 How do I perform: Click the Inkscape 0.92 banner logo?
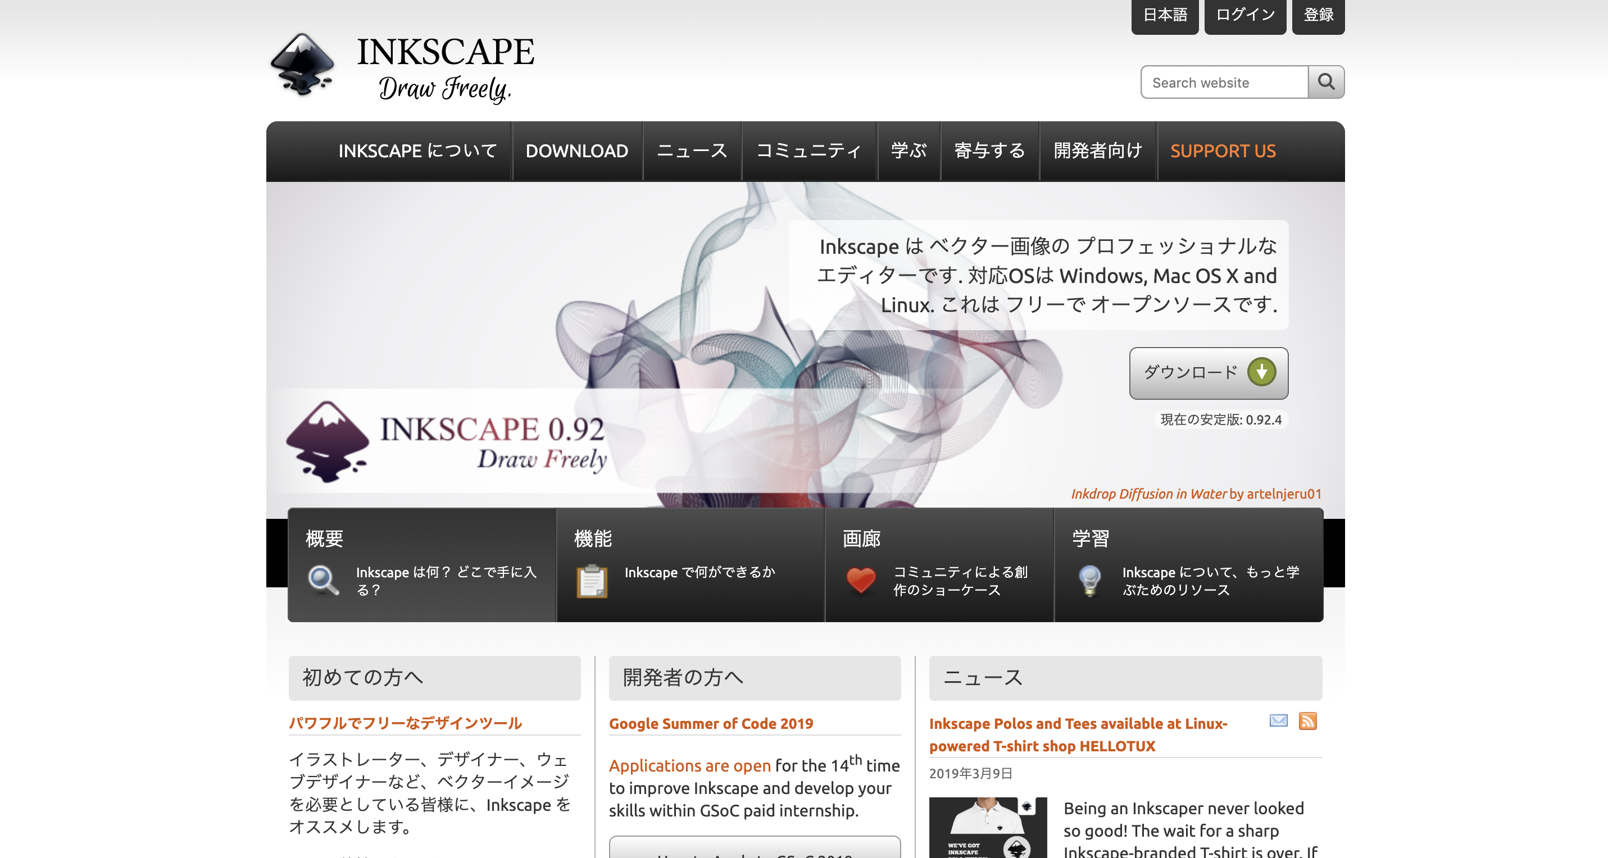tap(446, 441)
